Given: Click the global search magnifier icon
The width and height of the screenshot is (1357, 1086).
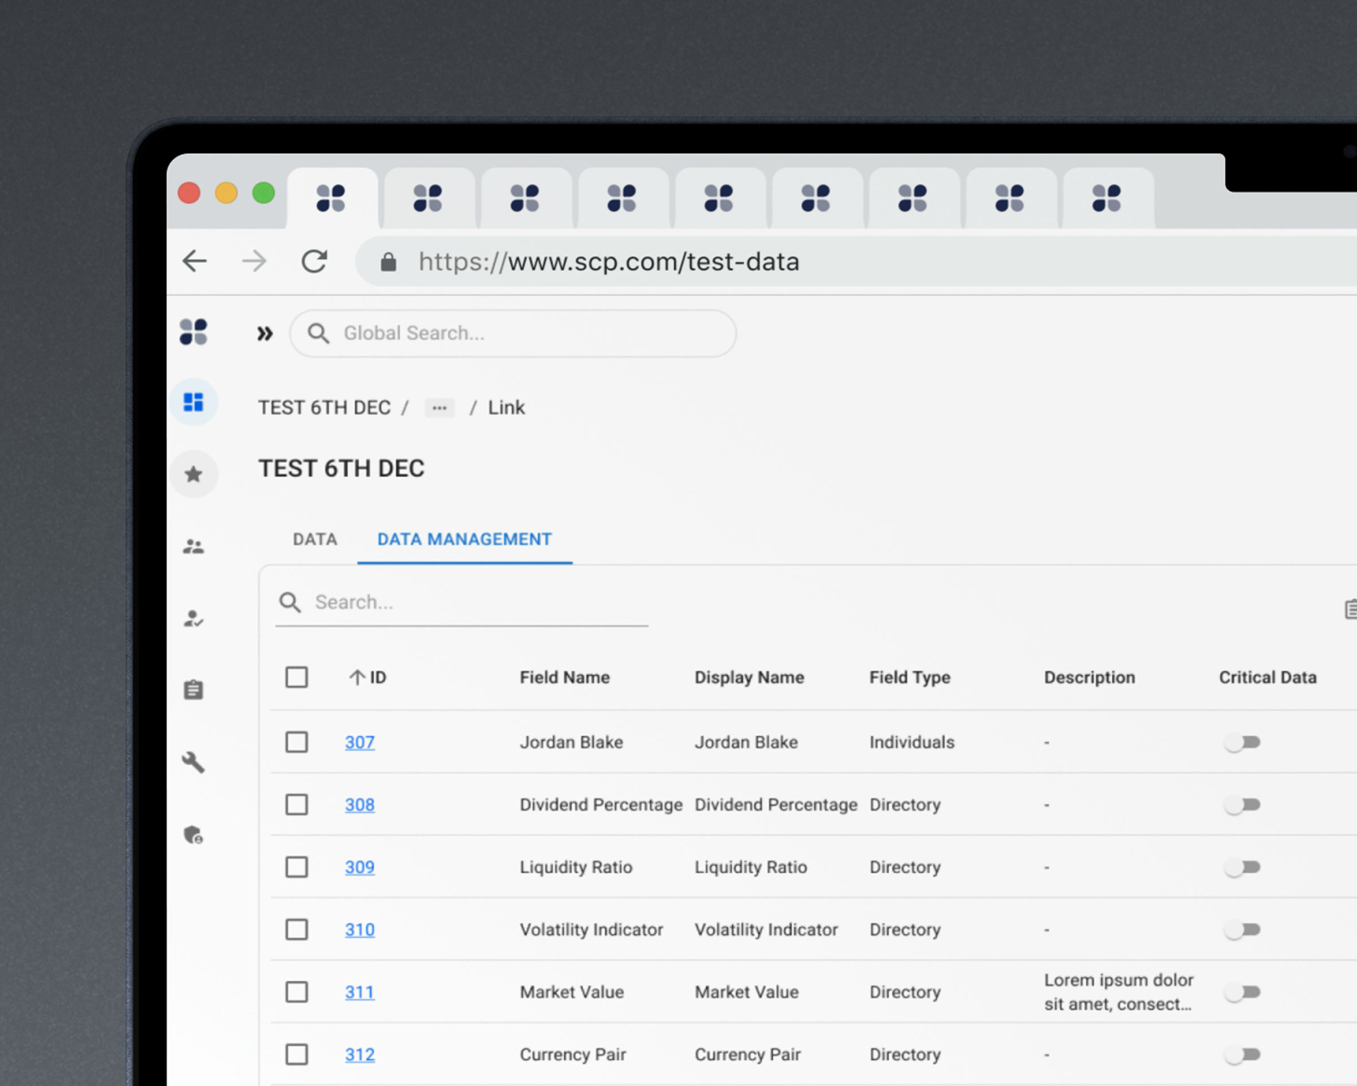Looking at the screenshot, I should click(318, 334).
